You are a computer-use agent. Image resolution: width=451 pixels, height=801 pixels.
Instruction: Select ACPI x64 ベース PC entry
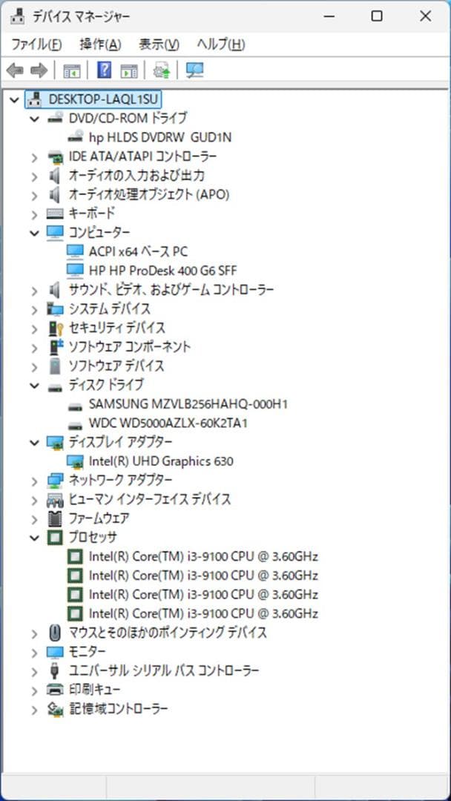pos(138,252)
